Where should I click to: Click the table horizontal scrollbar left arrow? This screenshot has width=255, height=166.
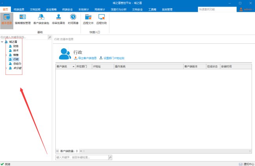tap(84, 151)
